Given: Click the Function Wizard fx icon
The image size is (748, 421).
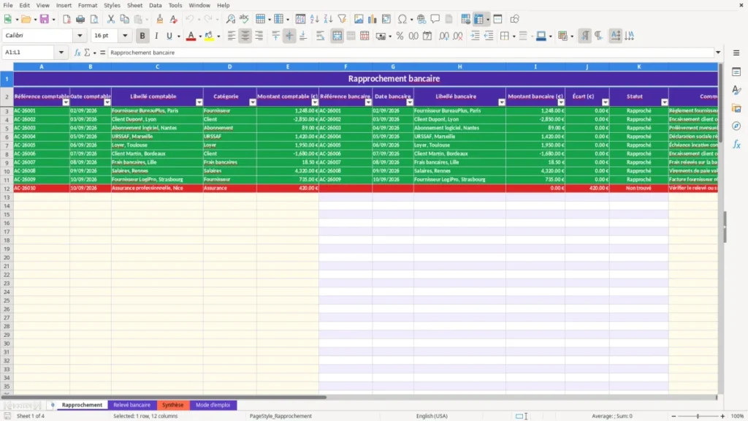Looking at the screenshot, I should [x=77, y=53].
